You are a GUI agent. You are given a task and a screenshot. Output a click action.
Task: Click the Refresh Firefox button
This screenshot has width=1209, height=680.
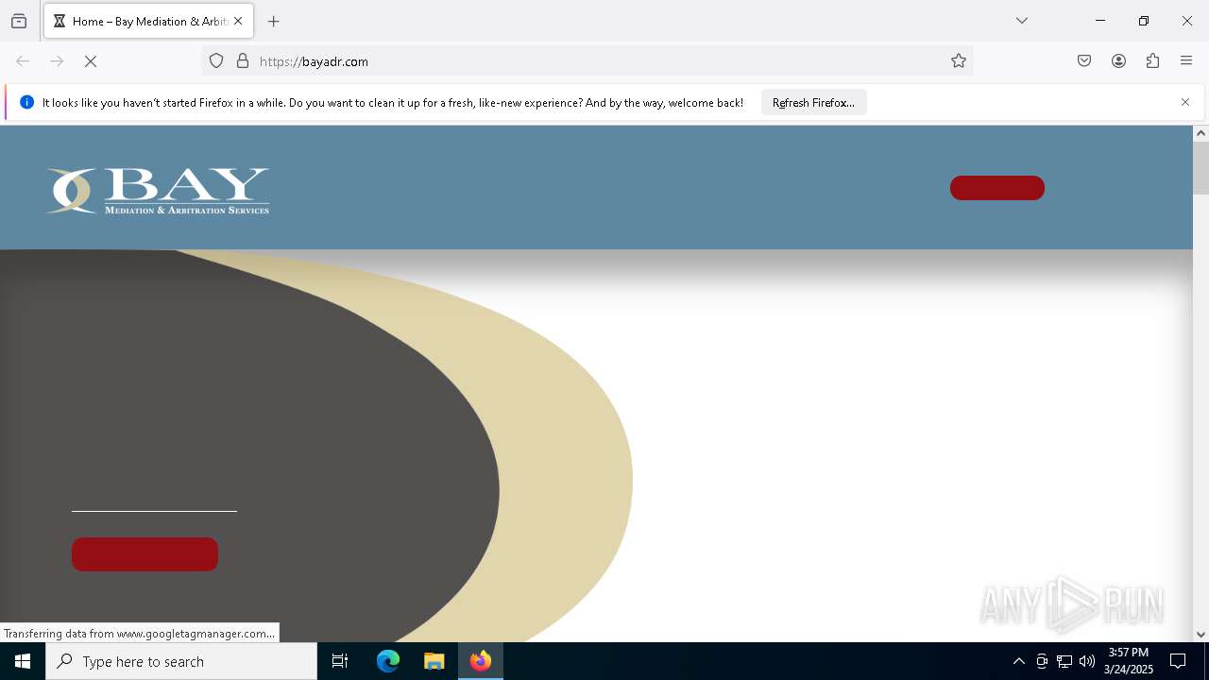(x=813, y=102)
